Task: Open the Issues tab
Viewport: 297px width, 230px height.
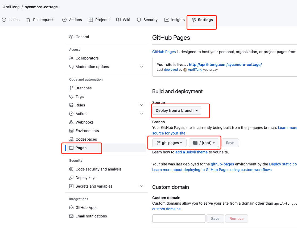Action: 11,20
